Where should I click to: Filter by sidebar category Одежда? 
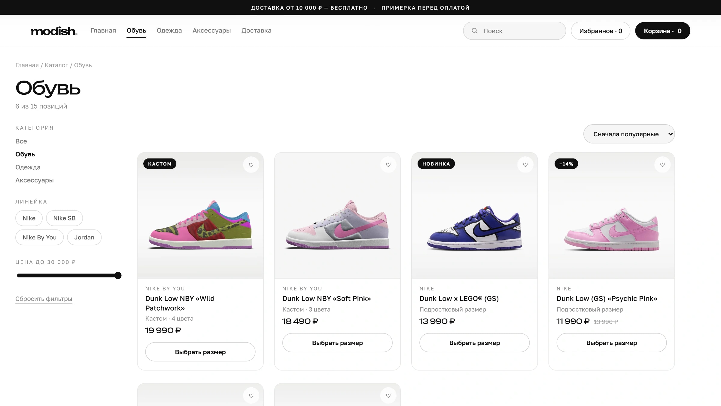tap(28, 167)
